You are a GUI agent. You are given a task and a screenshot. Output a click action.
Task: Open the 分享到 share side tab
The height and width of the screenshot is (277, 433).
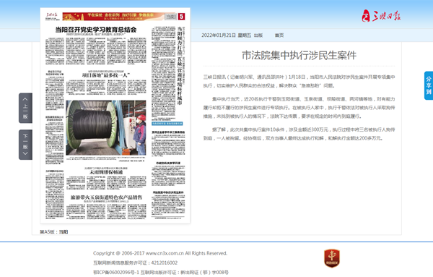point(428,85)
